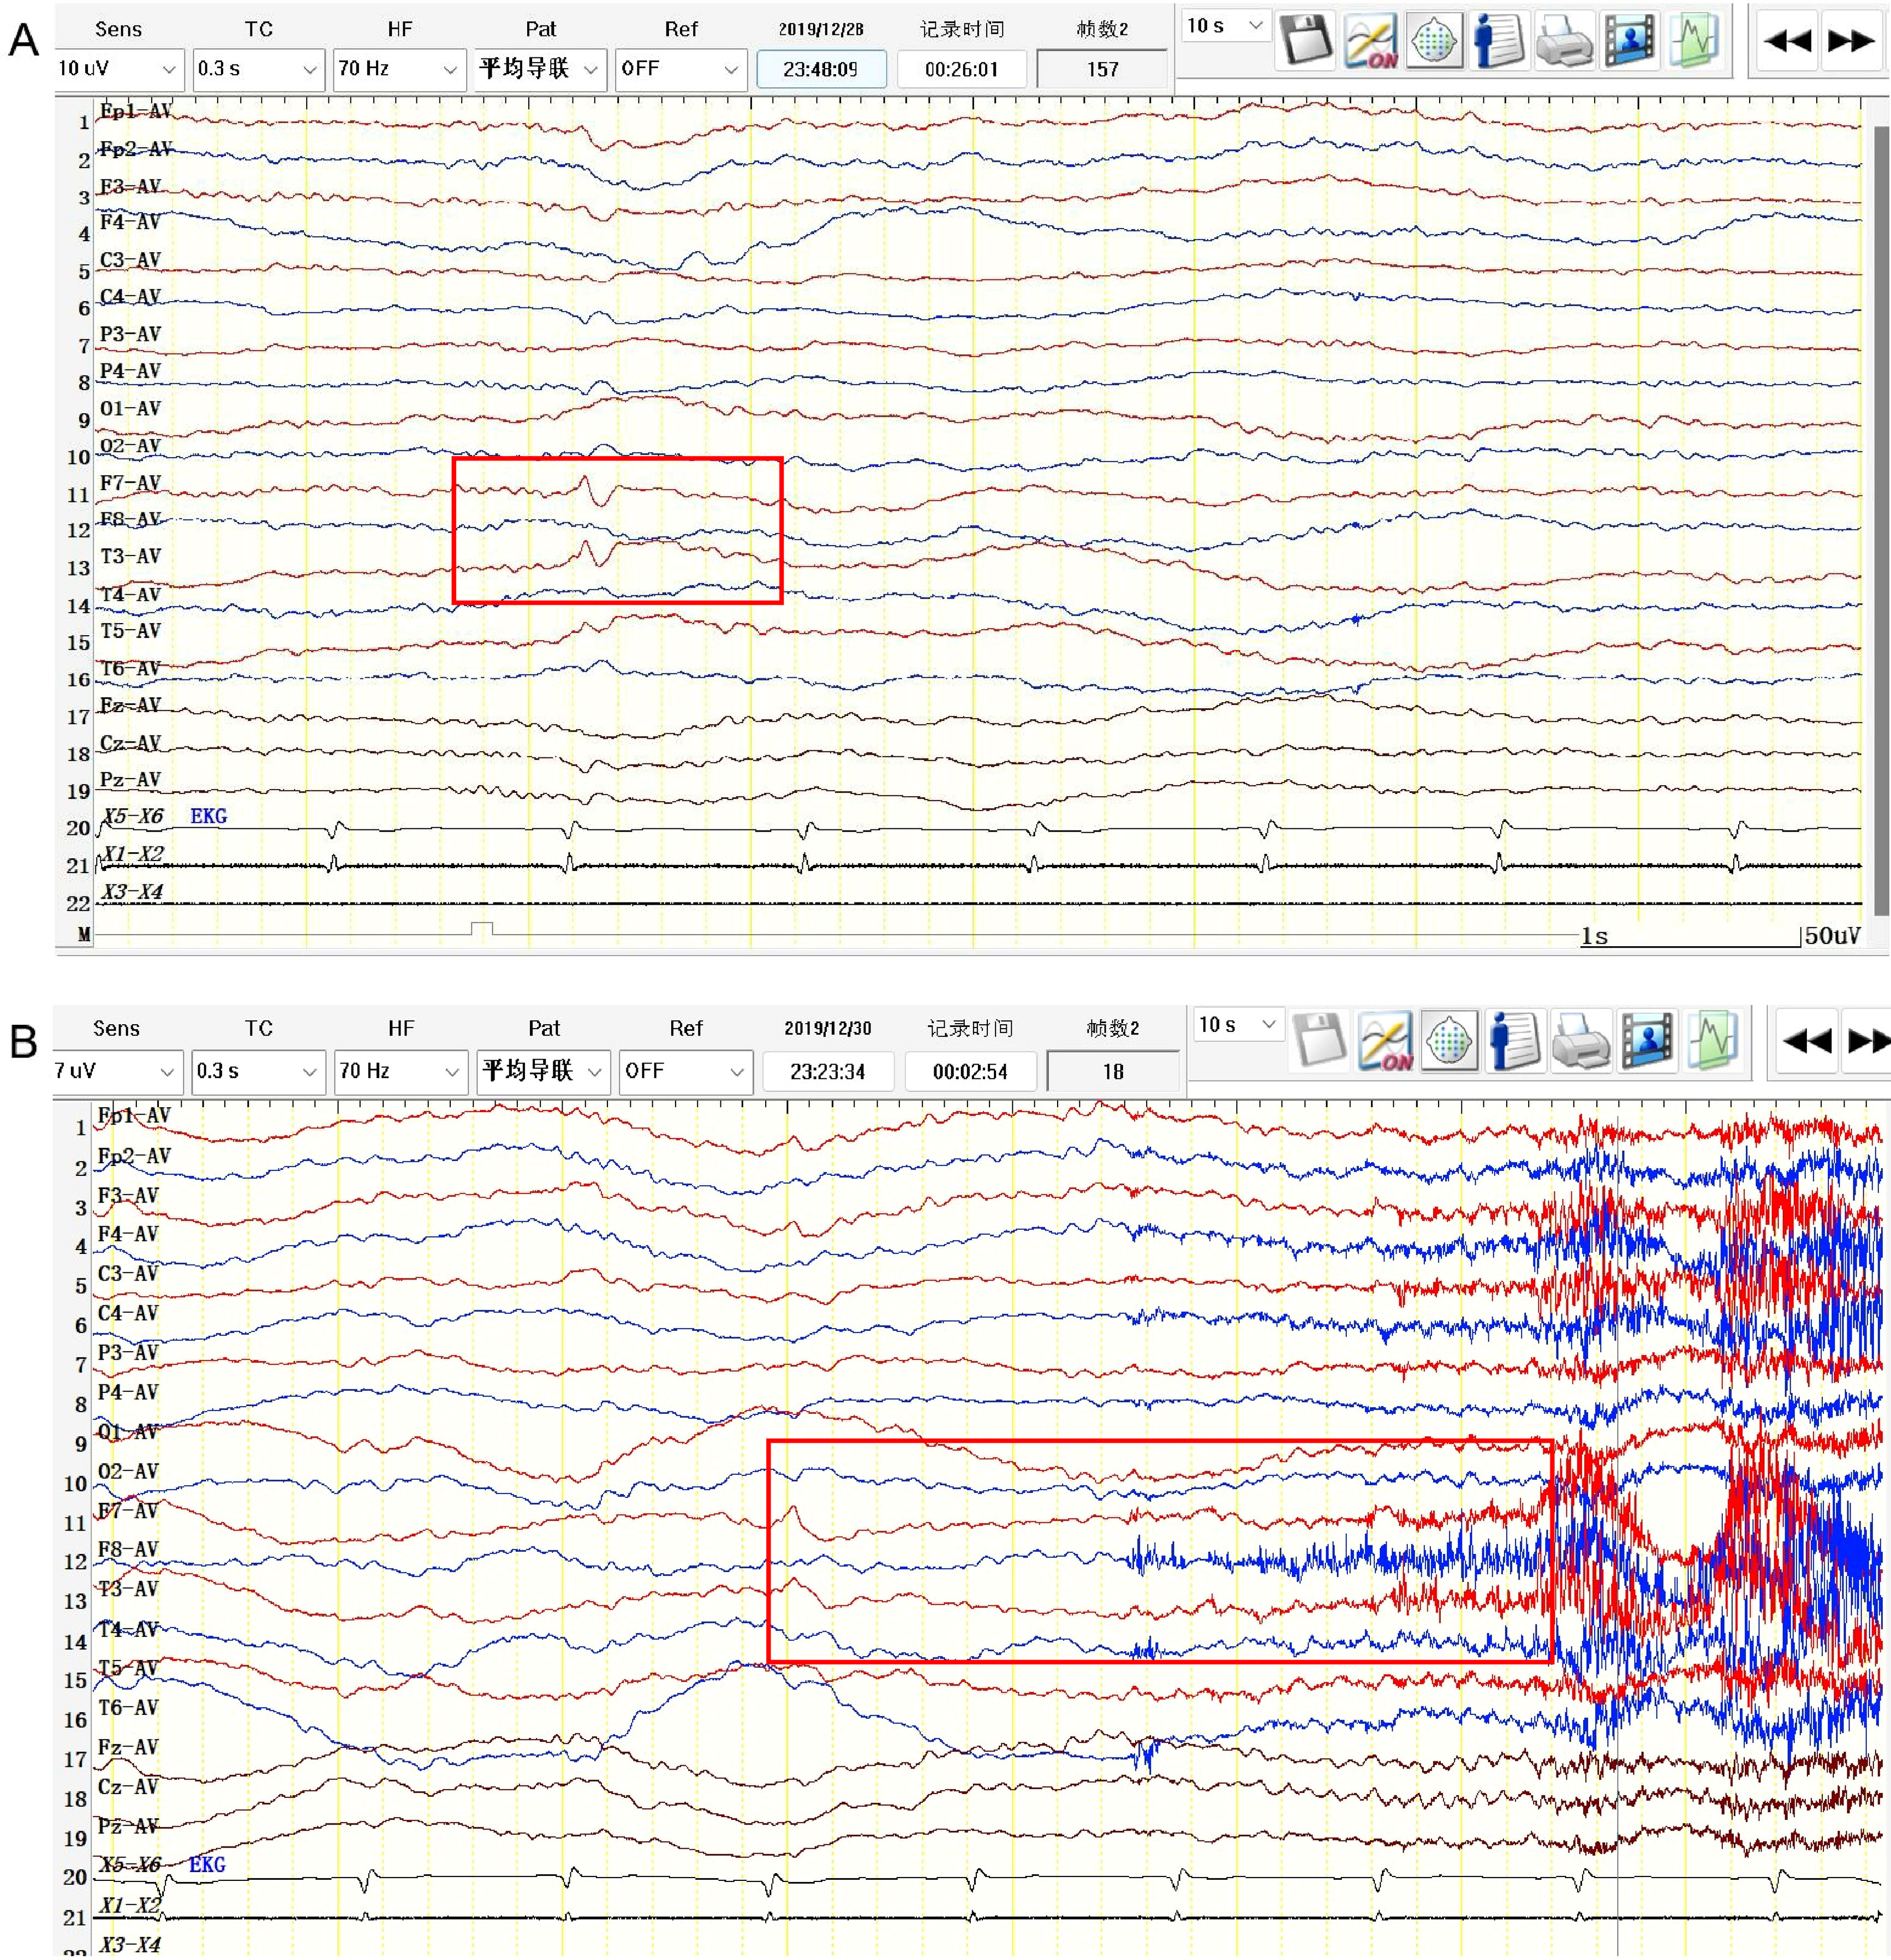Open the 10 s page-width dropdown in panel A
Viewport: 1891px width, 1960px height.
click(1226, 27)
